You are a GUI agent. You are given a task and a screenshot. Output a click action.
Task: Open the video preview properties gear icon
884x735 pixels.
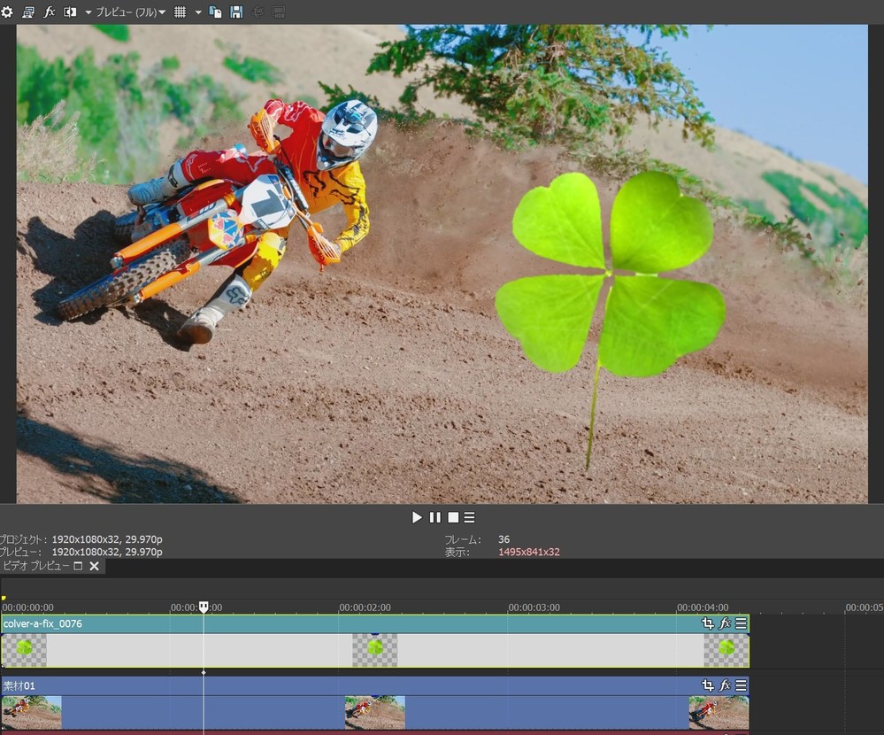[x=8, y=12]
